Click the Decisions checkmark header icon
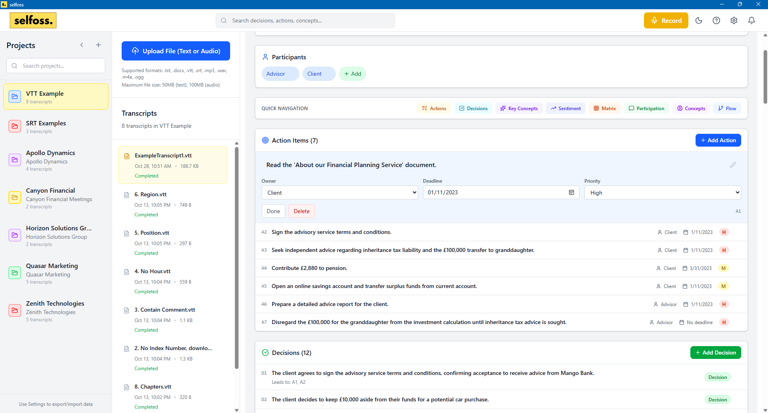The height and width of the screenshot is (413, 768). 265,353
